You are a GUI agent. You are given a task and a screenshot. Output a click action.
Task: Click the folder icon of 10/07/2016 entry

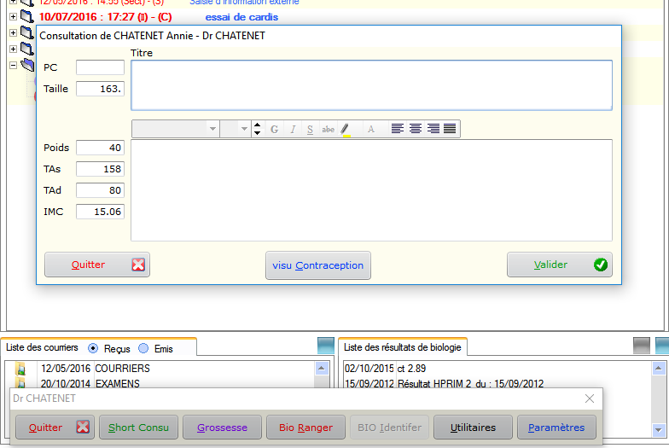[27, 17]
